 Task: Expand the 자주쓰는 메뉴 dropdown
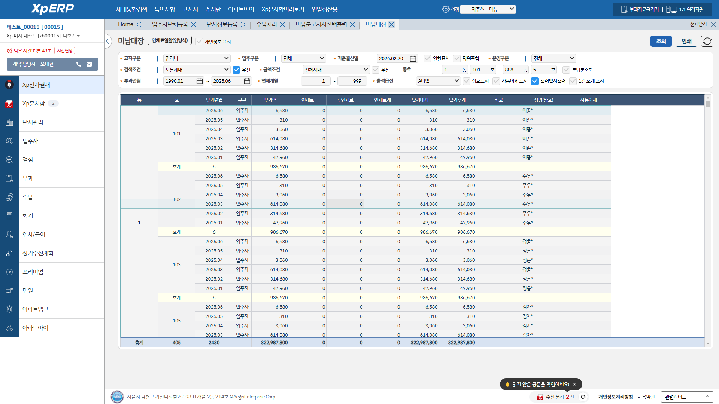pos(488,9)
